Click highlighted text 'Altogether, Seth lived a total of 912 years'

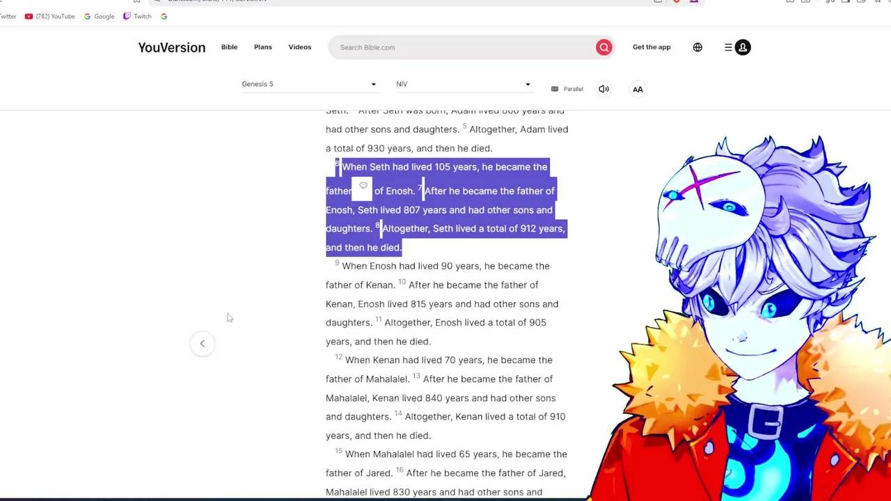(473, 228)
